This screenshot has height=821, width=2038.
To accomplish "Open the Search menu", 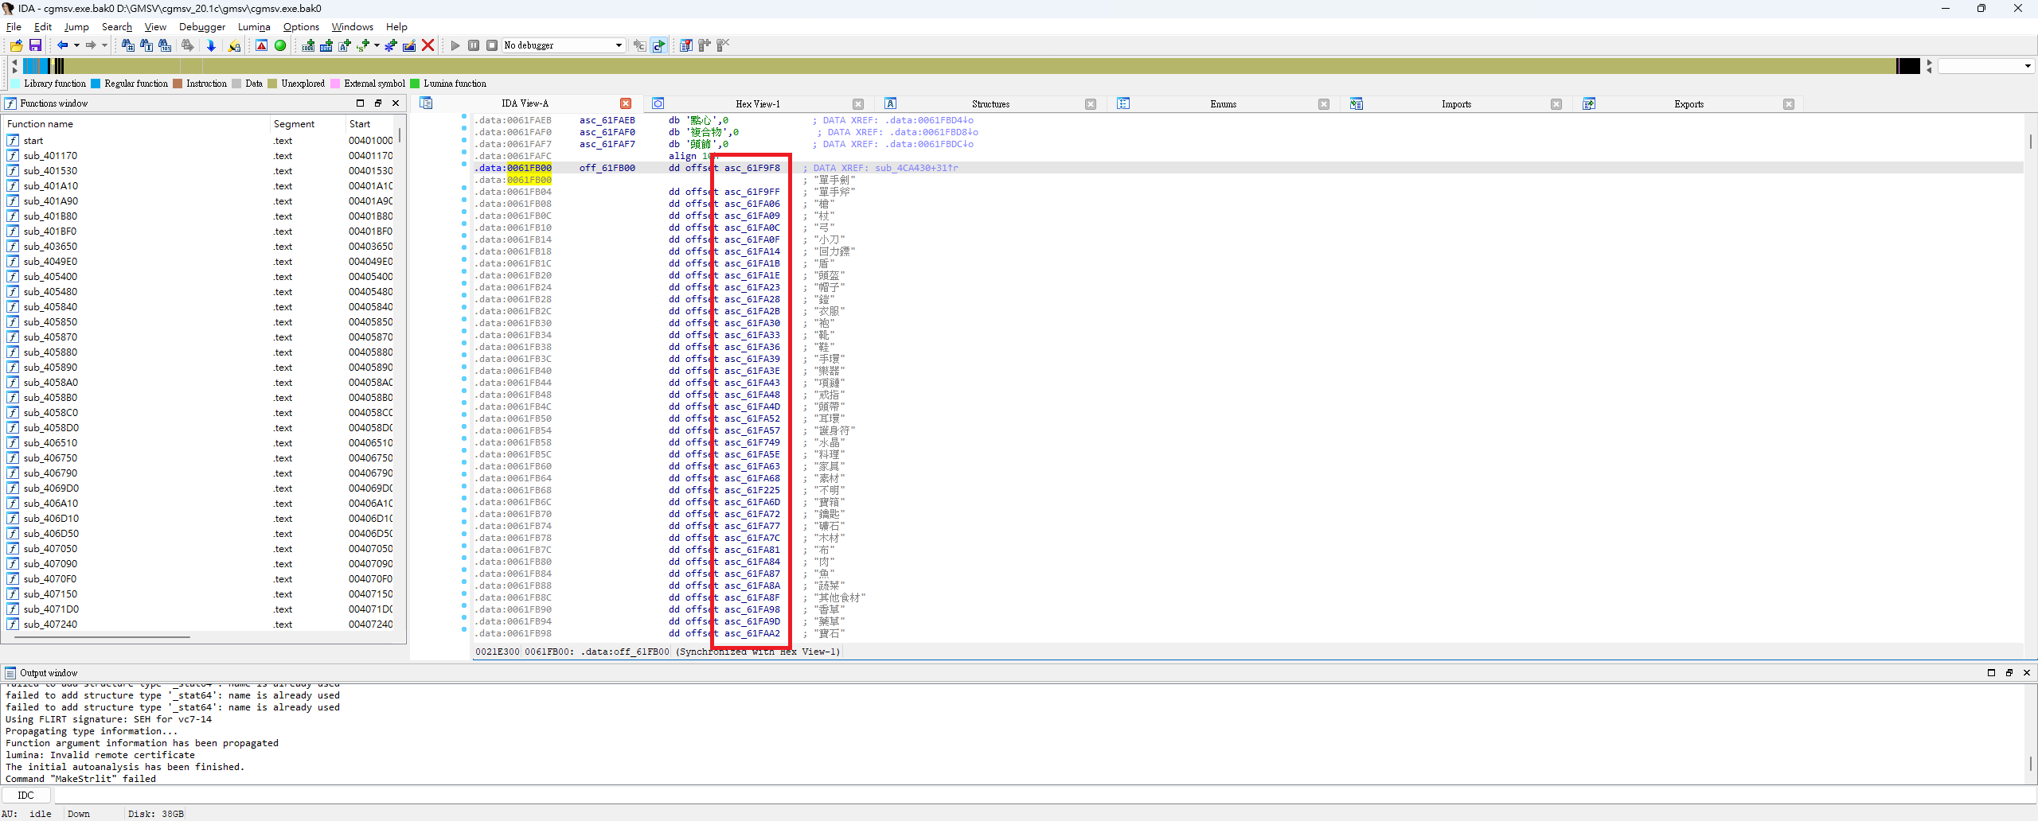I will point(116,27).
